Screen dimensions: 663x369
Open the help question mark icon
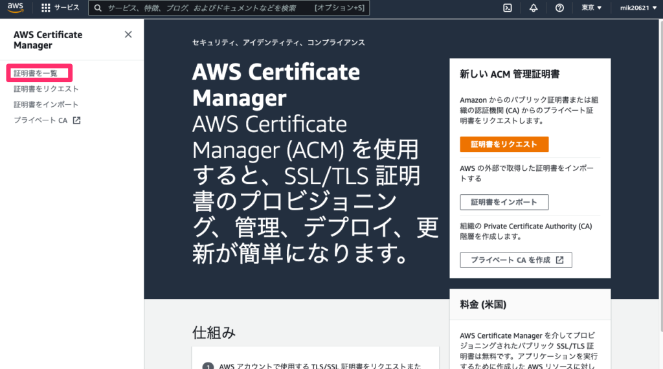tap(559, 8)
